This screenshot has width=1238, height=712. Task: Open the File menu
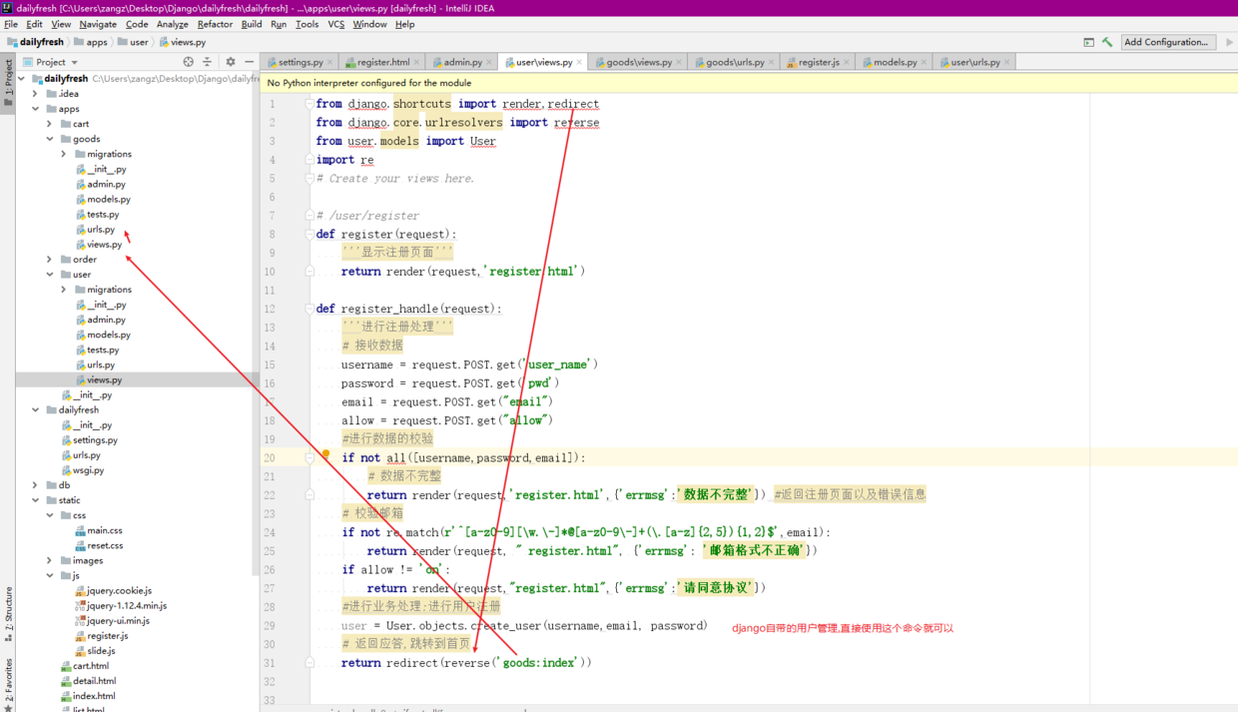tap(11, 24)
